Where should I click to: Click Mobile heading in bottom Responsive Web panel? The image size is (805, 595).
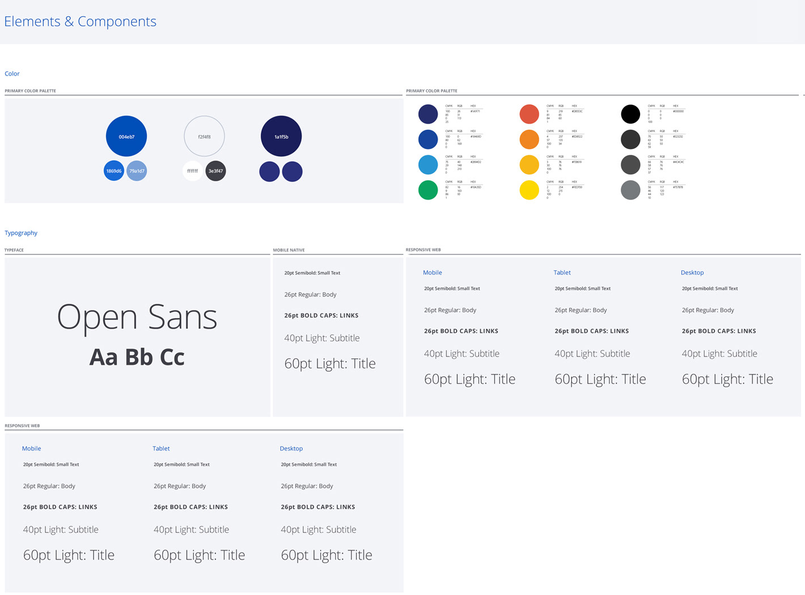click(31, 448)
